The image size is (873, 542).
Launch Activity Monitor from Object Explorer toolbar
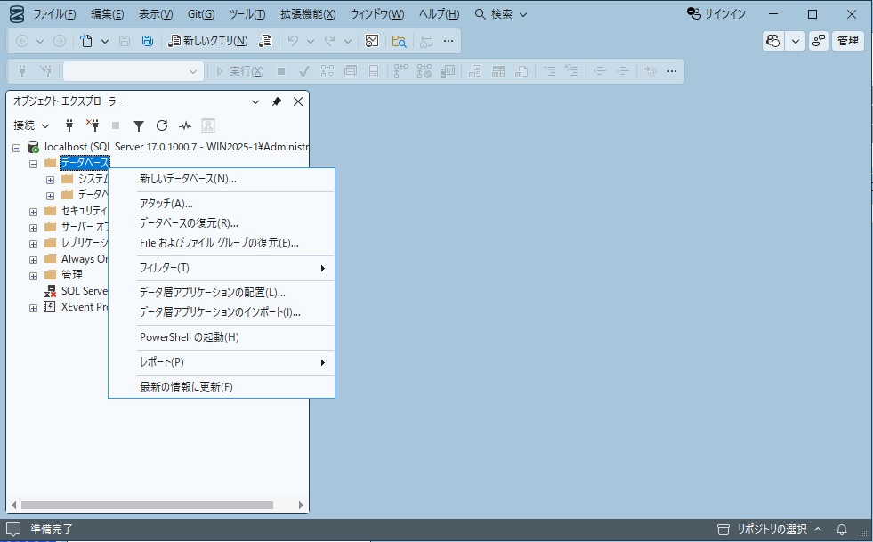[183, 125]
